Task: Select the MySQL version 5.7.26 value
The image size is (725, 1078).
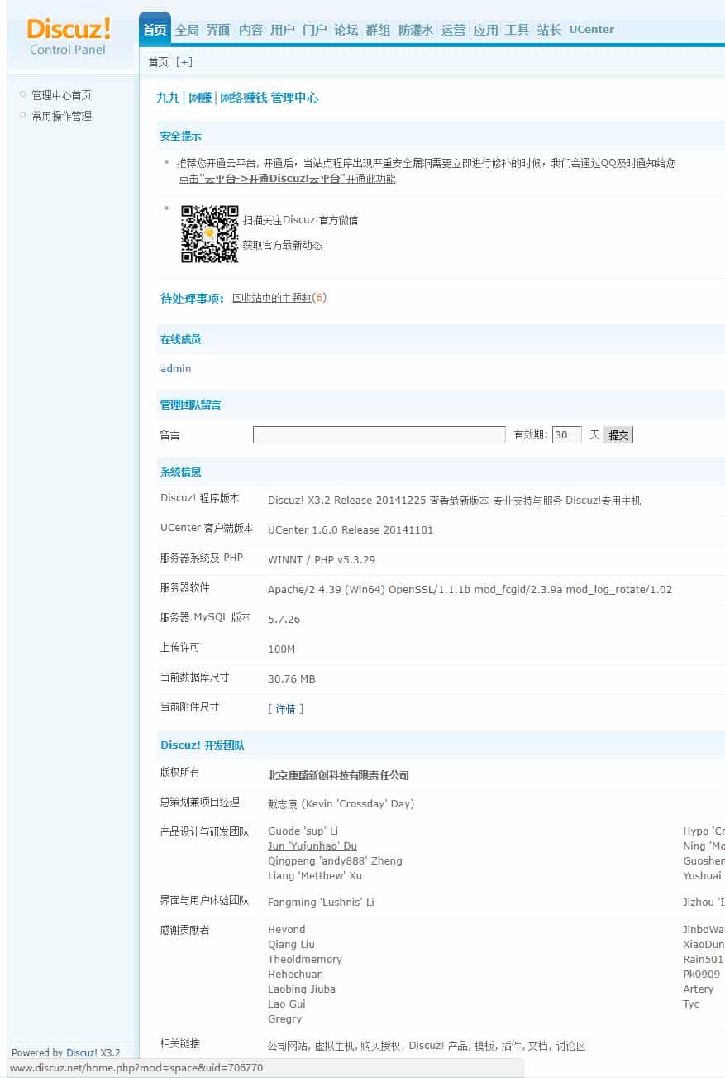Action: (x=284, y=620)
